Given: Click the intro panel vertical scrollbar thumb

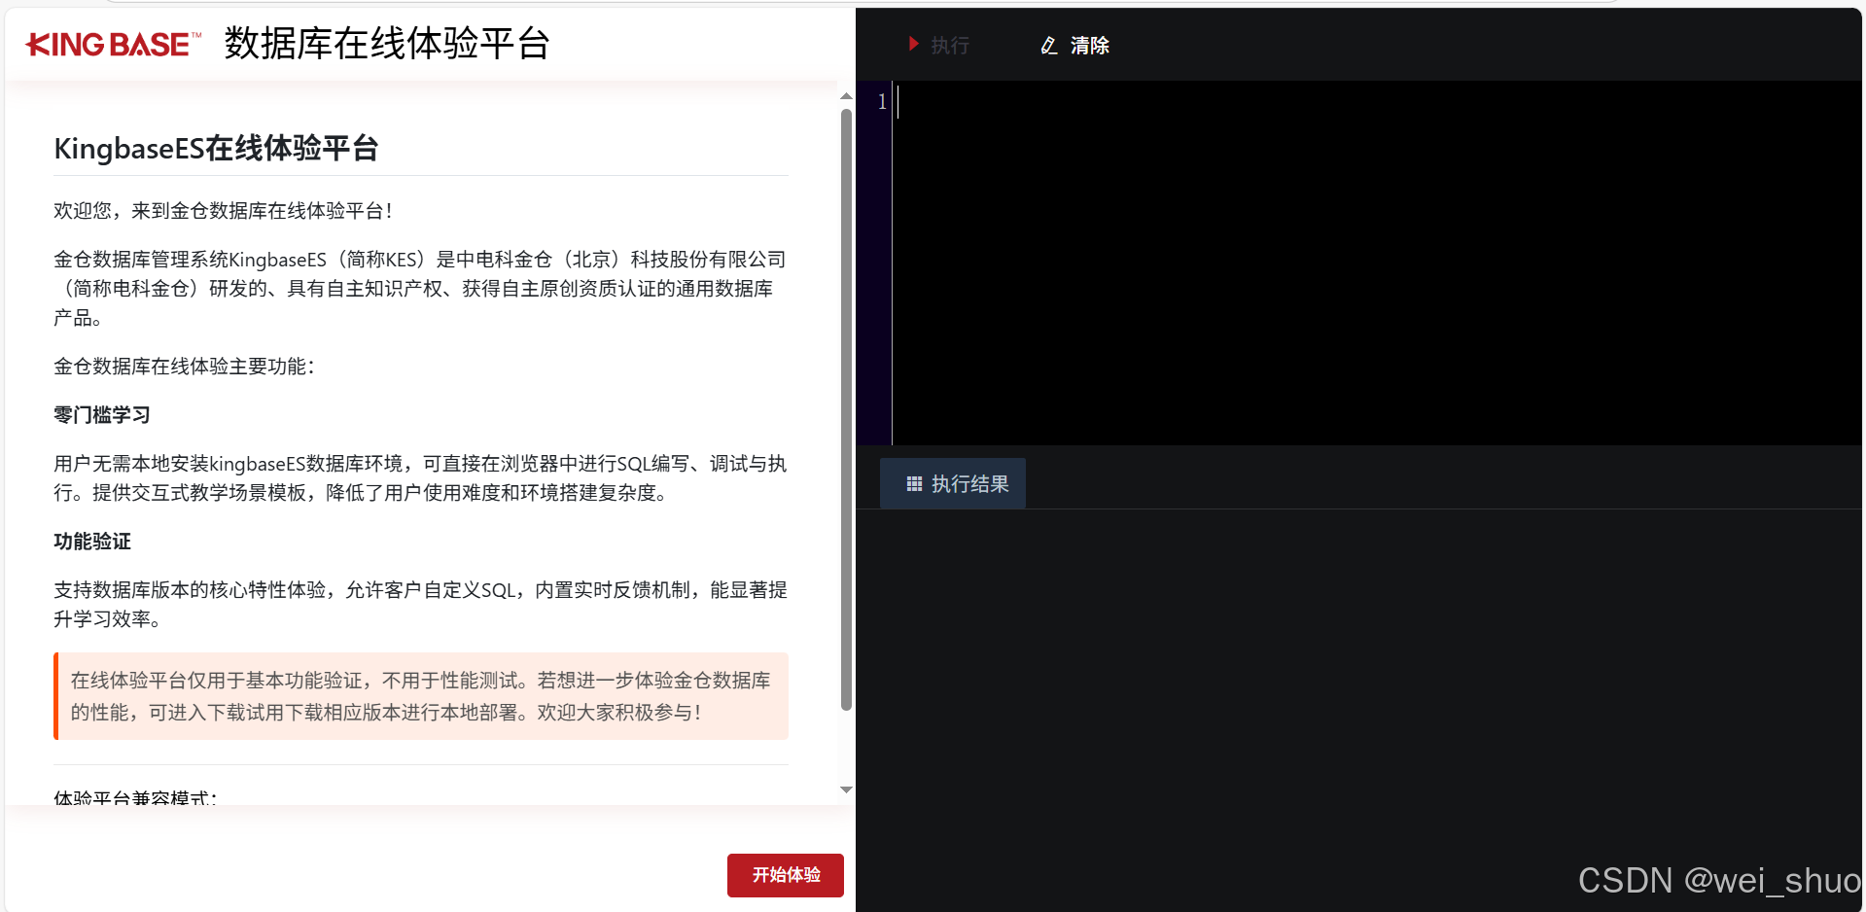Looking at the screenshot, I should pos(846,409).
